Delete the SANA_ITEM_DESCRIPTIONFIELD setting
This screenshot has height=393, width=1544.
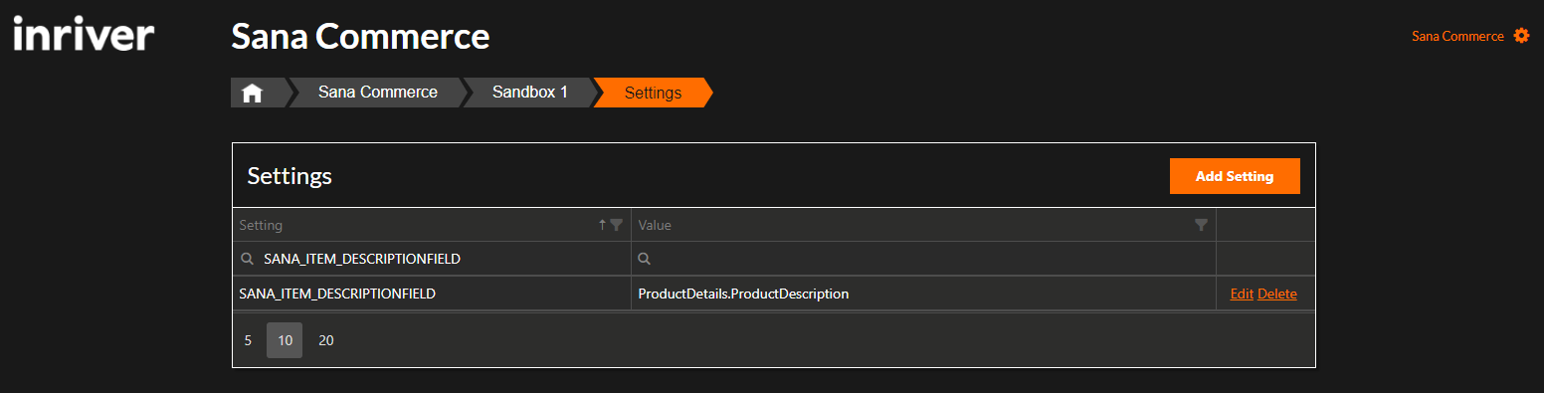click(1277, 294)
